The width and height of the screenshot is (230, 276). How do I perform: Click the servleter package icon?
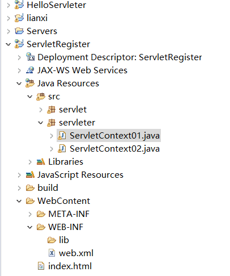[52, 123]
